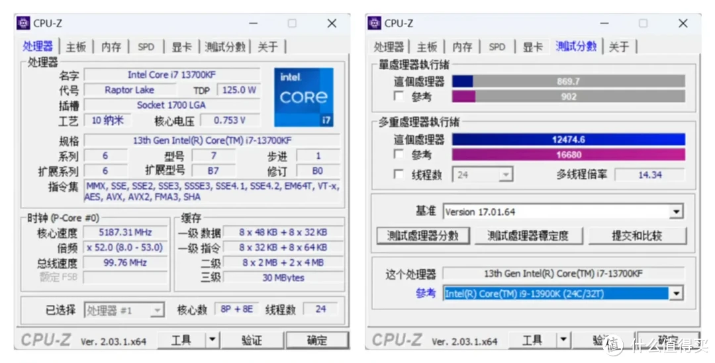Open 基准 Version 17.01.64 dropdown
The image size is (715, 363).
click(x=563, y=212)
